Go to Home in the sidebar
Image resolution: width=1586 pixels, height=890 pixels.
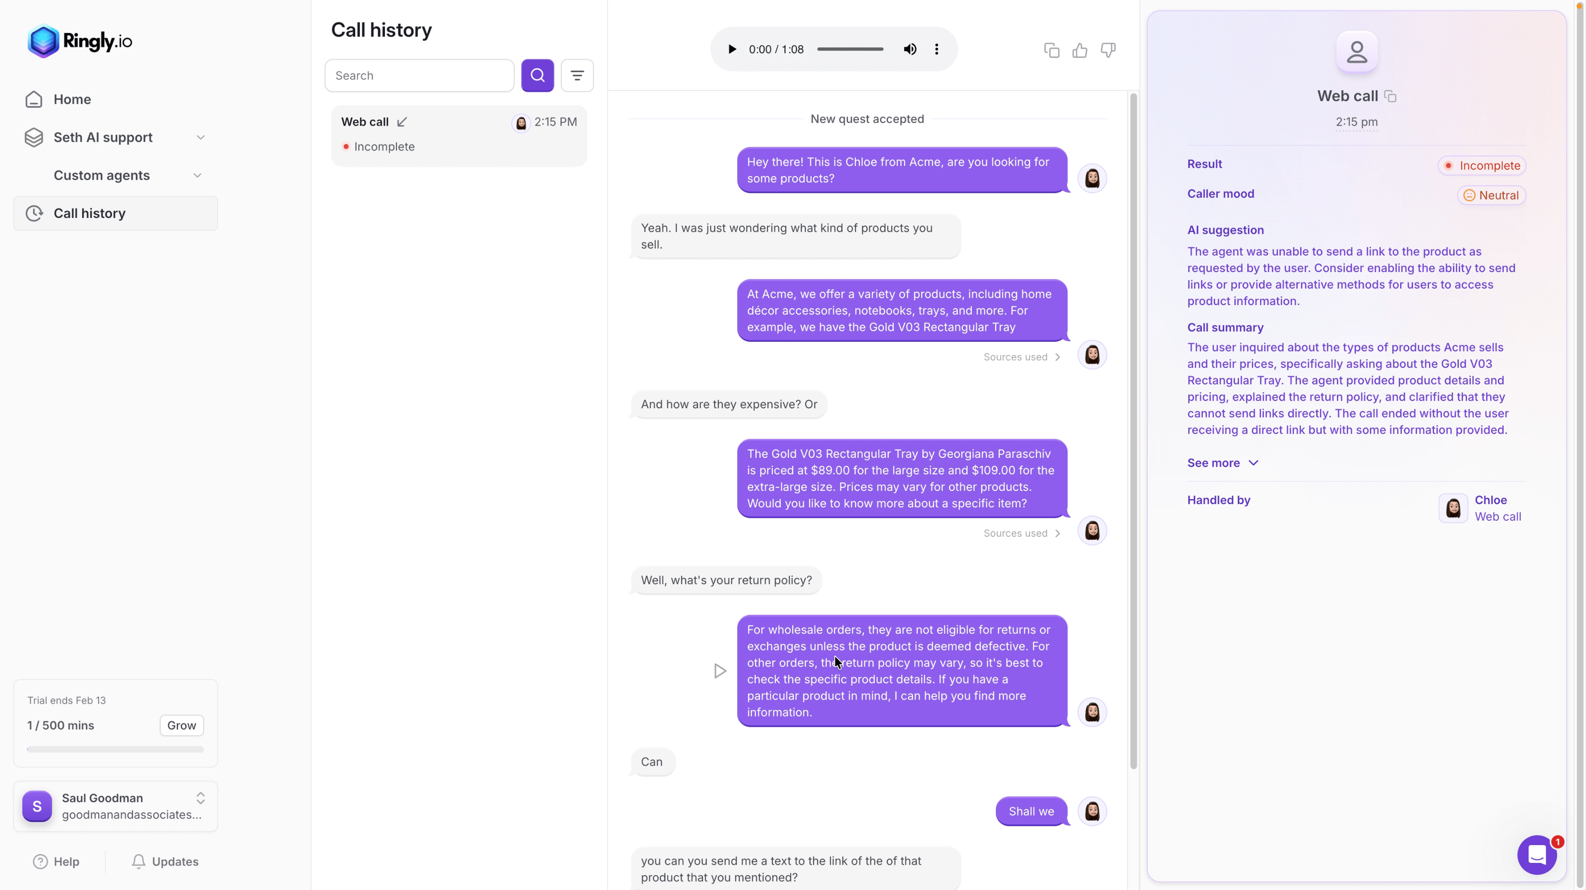73,99
